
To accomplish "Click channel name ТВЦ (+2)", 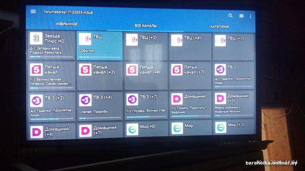I will pos(148,37).
